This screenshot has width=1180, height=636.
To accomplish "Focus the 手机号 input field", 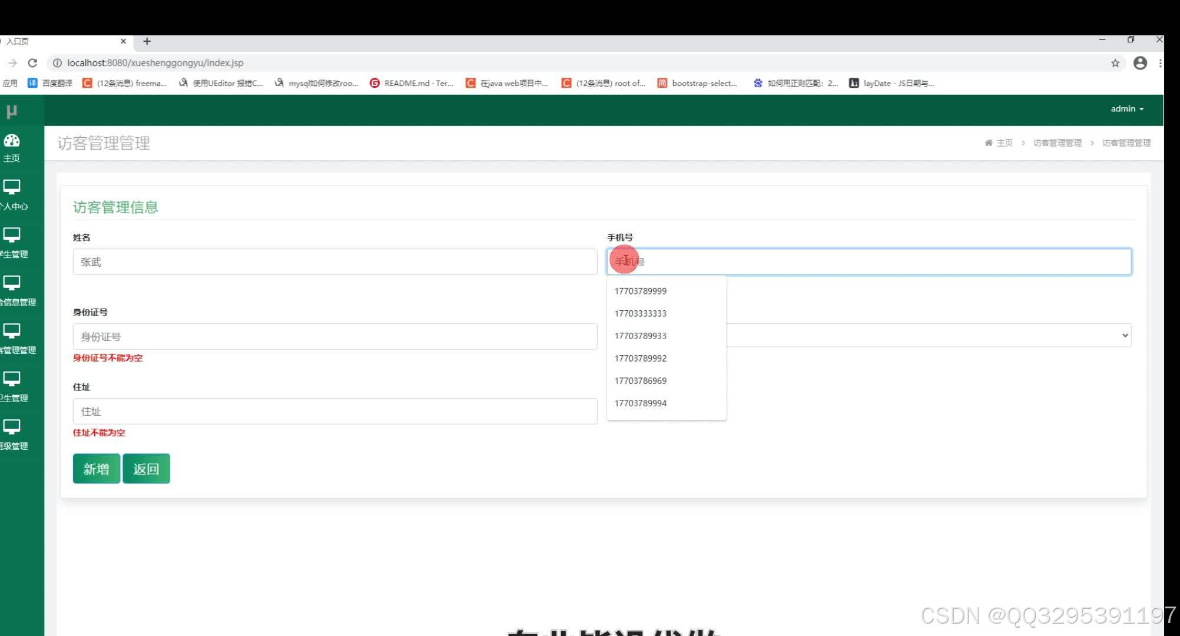I will [869, 261].
